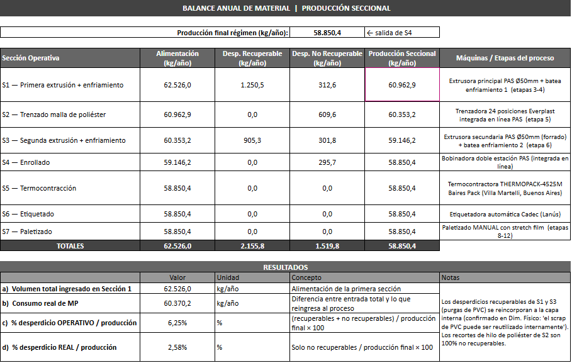The image size is (572, 363).
Task: Select the Notas cell about desperdicios recuperables
Action: click(x=505, y=323)
